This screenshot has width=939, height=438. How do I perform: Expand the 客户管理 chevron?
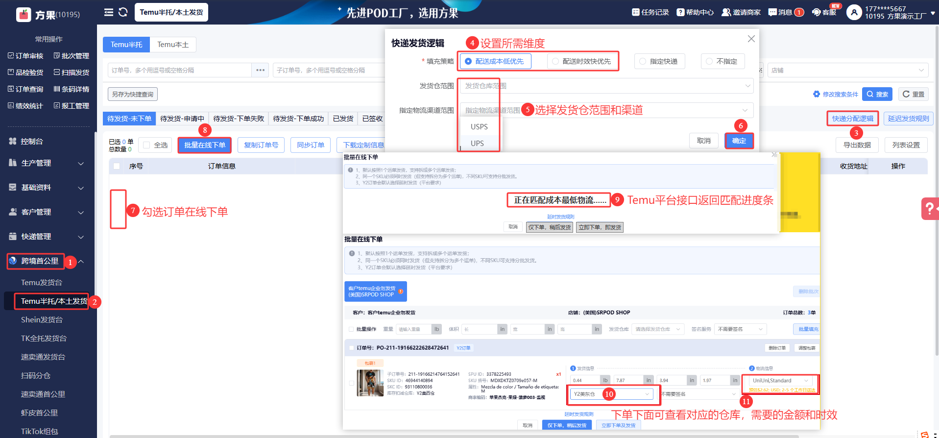[81, 212]
